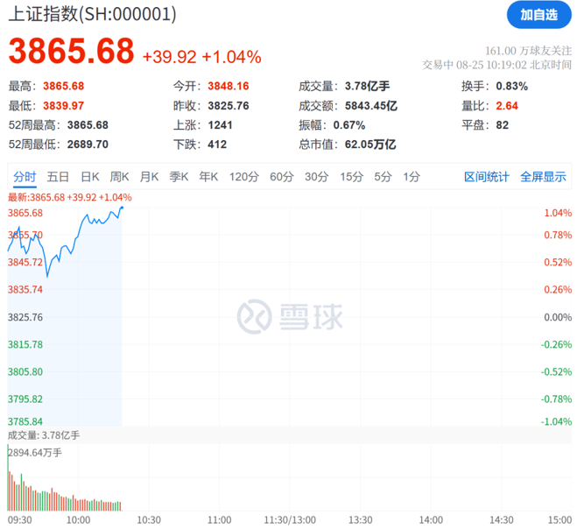The image size is (584, 529).
Task: Open the 季K chart tab
Action: pyautogui.click(x=179, y=177)
